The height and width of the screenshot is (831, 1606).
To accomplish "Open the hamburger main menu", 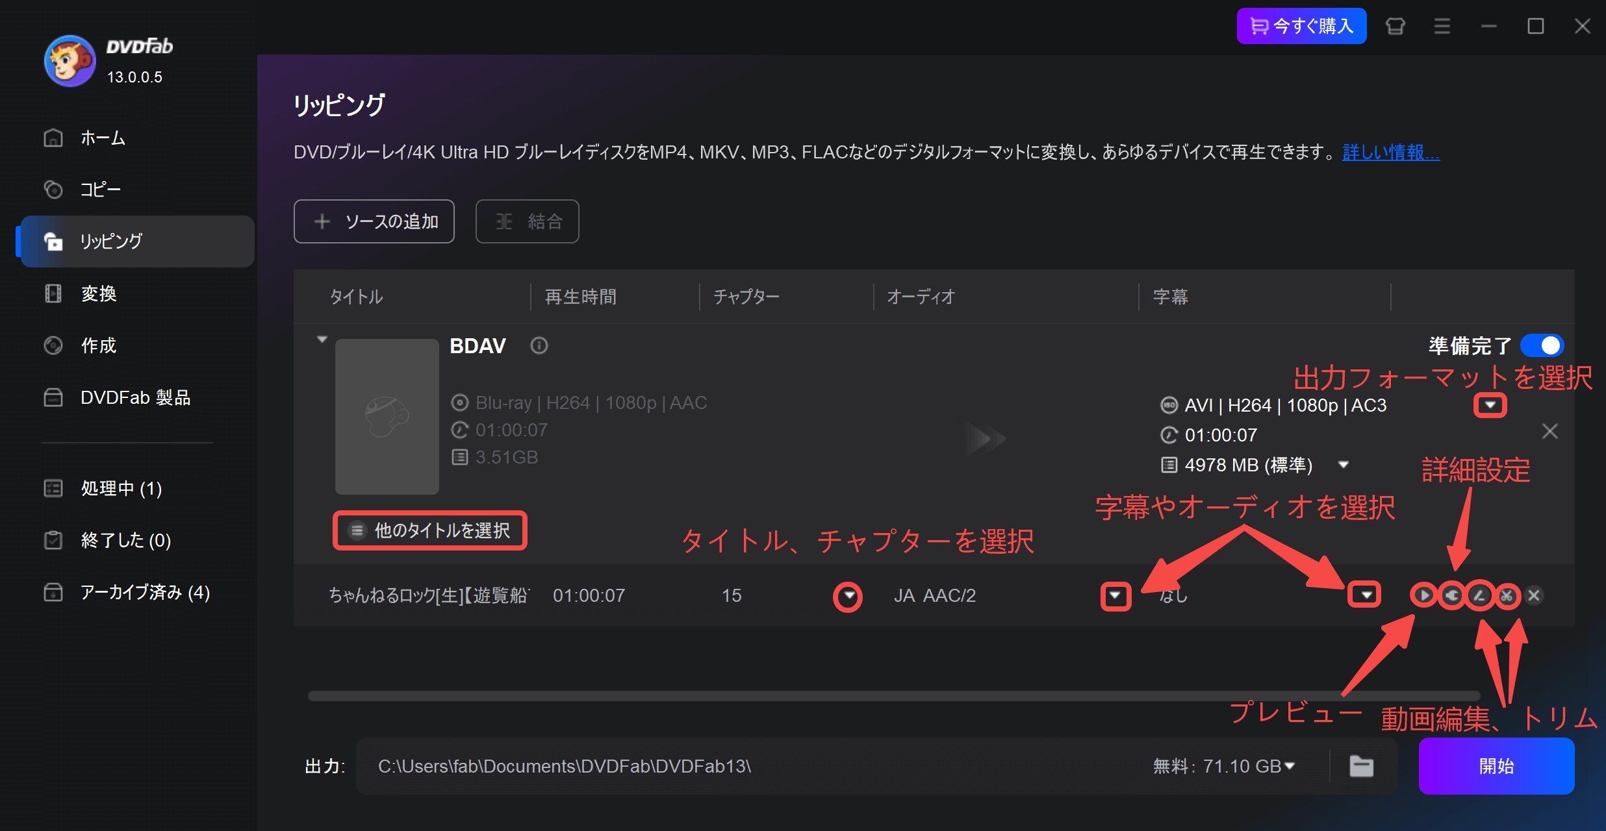I will (x=1442, y=26).
